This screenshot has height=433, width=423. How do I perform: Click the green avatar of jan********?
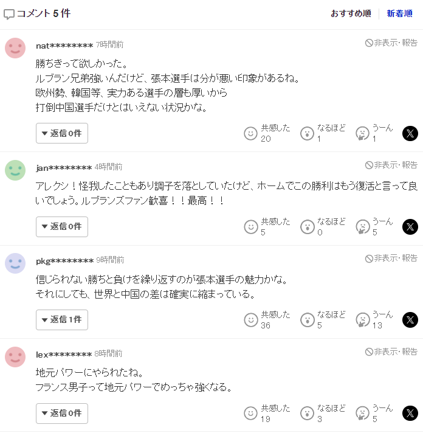15,170
